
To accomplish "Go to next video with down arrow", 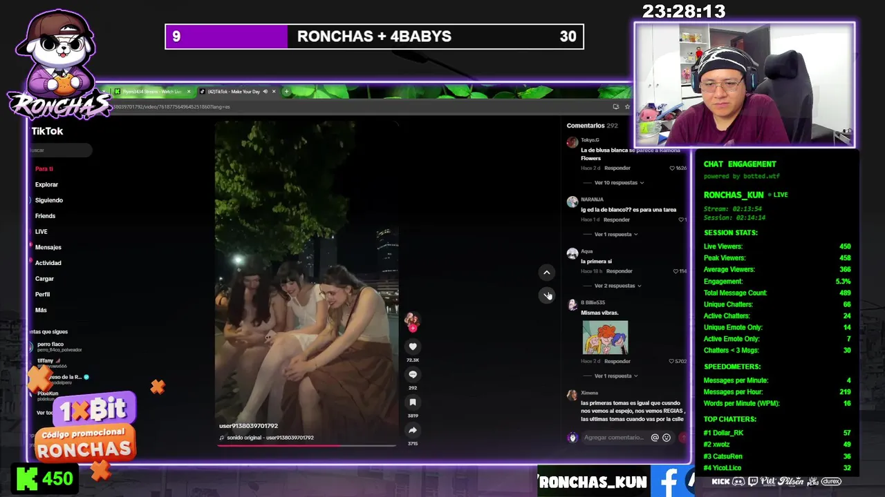I will (546, 295).
